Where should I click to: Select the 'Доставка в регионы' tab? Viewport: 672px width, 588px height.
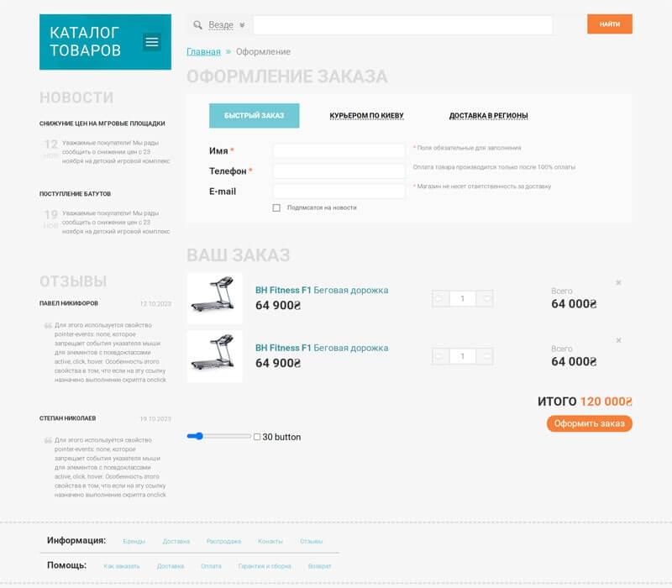(488, 115)
